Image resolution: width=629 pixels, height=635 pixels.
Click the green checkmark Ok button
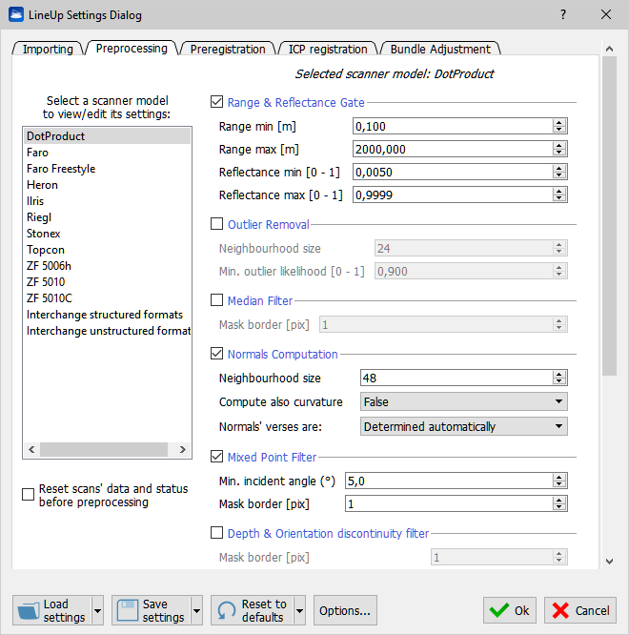coord(510,610)
